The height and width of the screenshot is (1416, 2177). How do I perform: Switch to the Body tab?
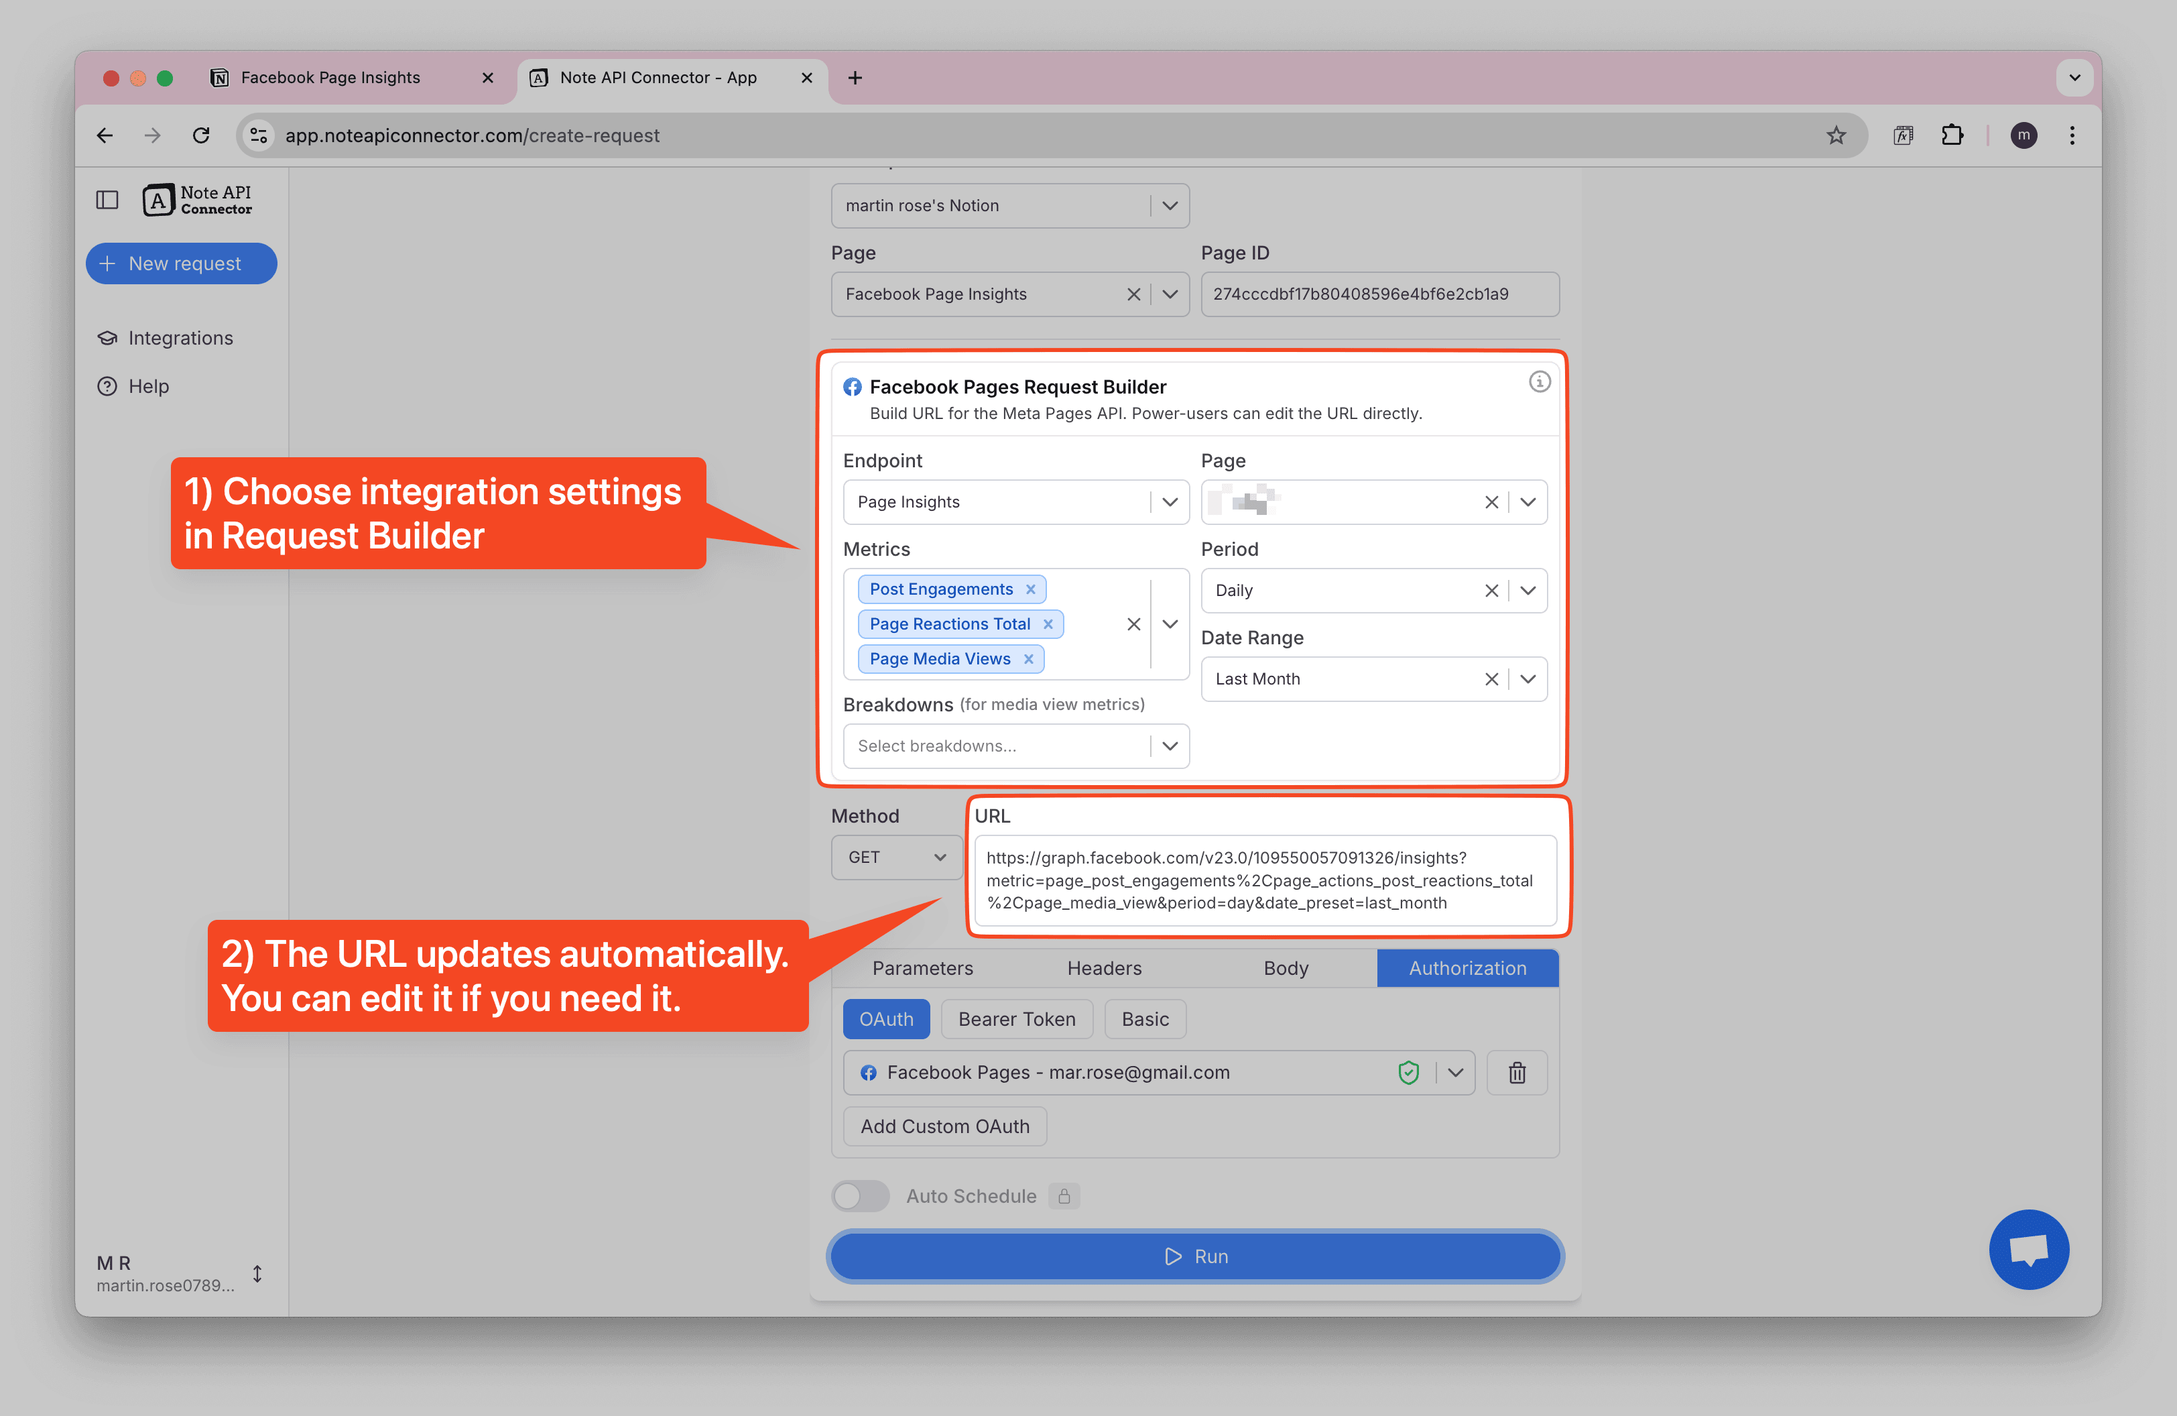pos(1285,967)
